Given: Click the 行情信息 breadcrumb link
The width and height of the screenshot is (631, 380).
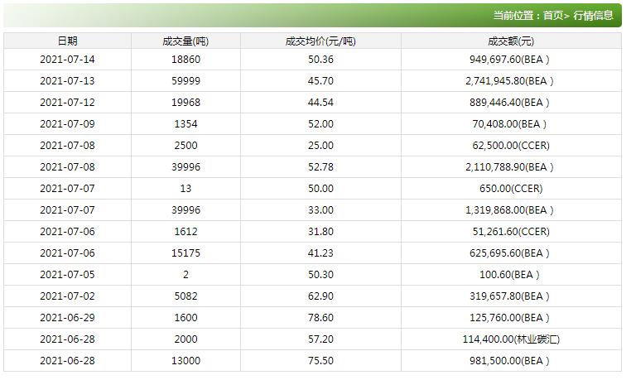Looking at the screenshot, I should 593,15.
